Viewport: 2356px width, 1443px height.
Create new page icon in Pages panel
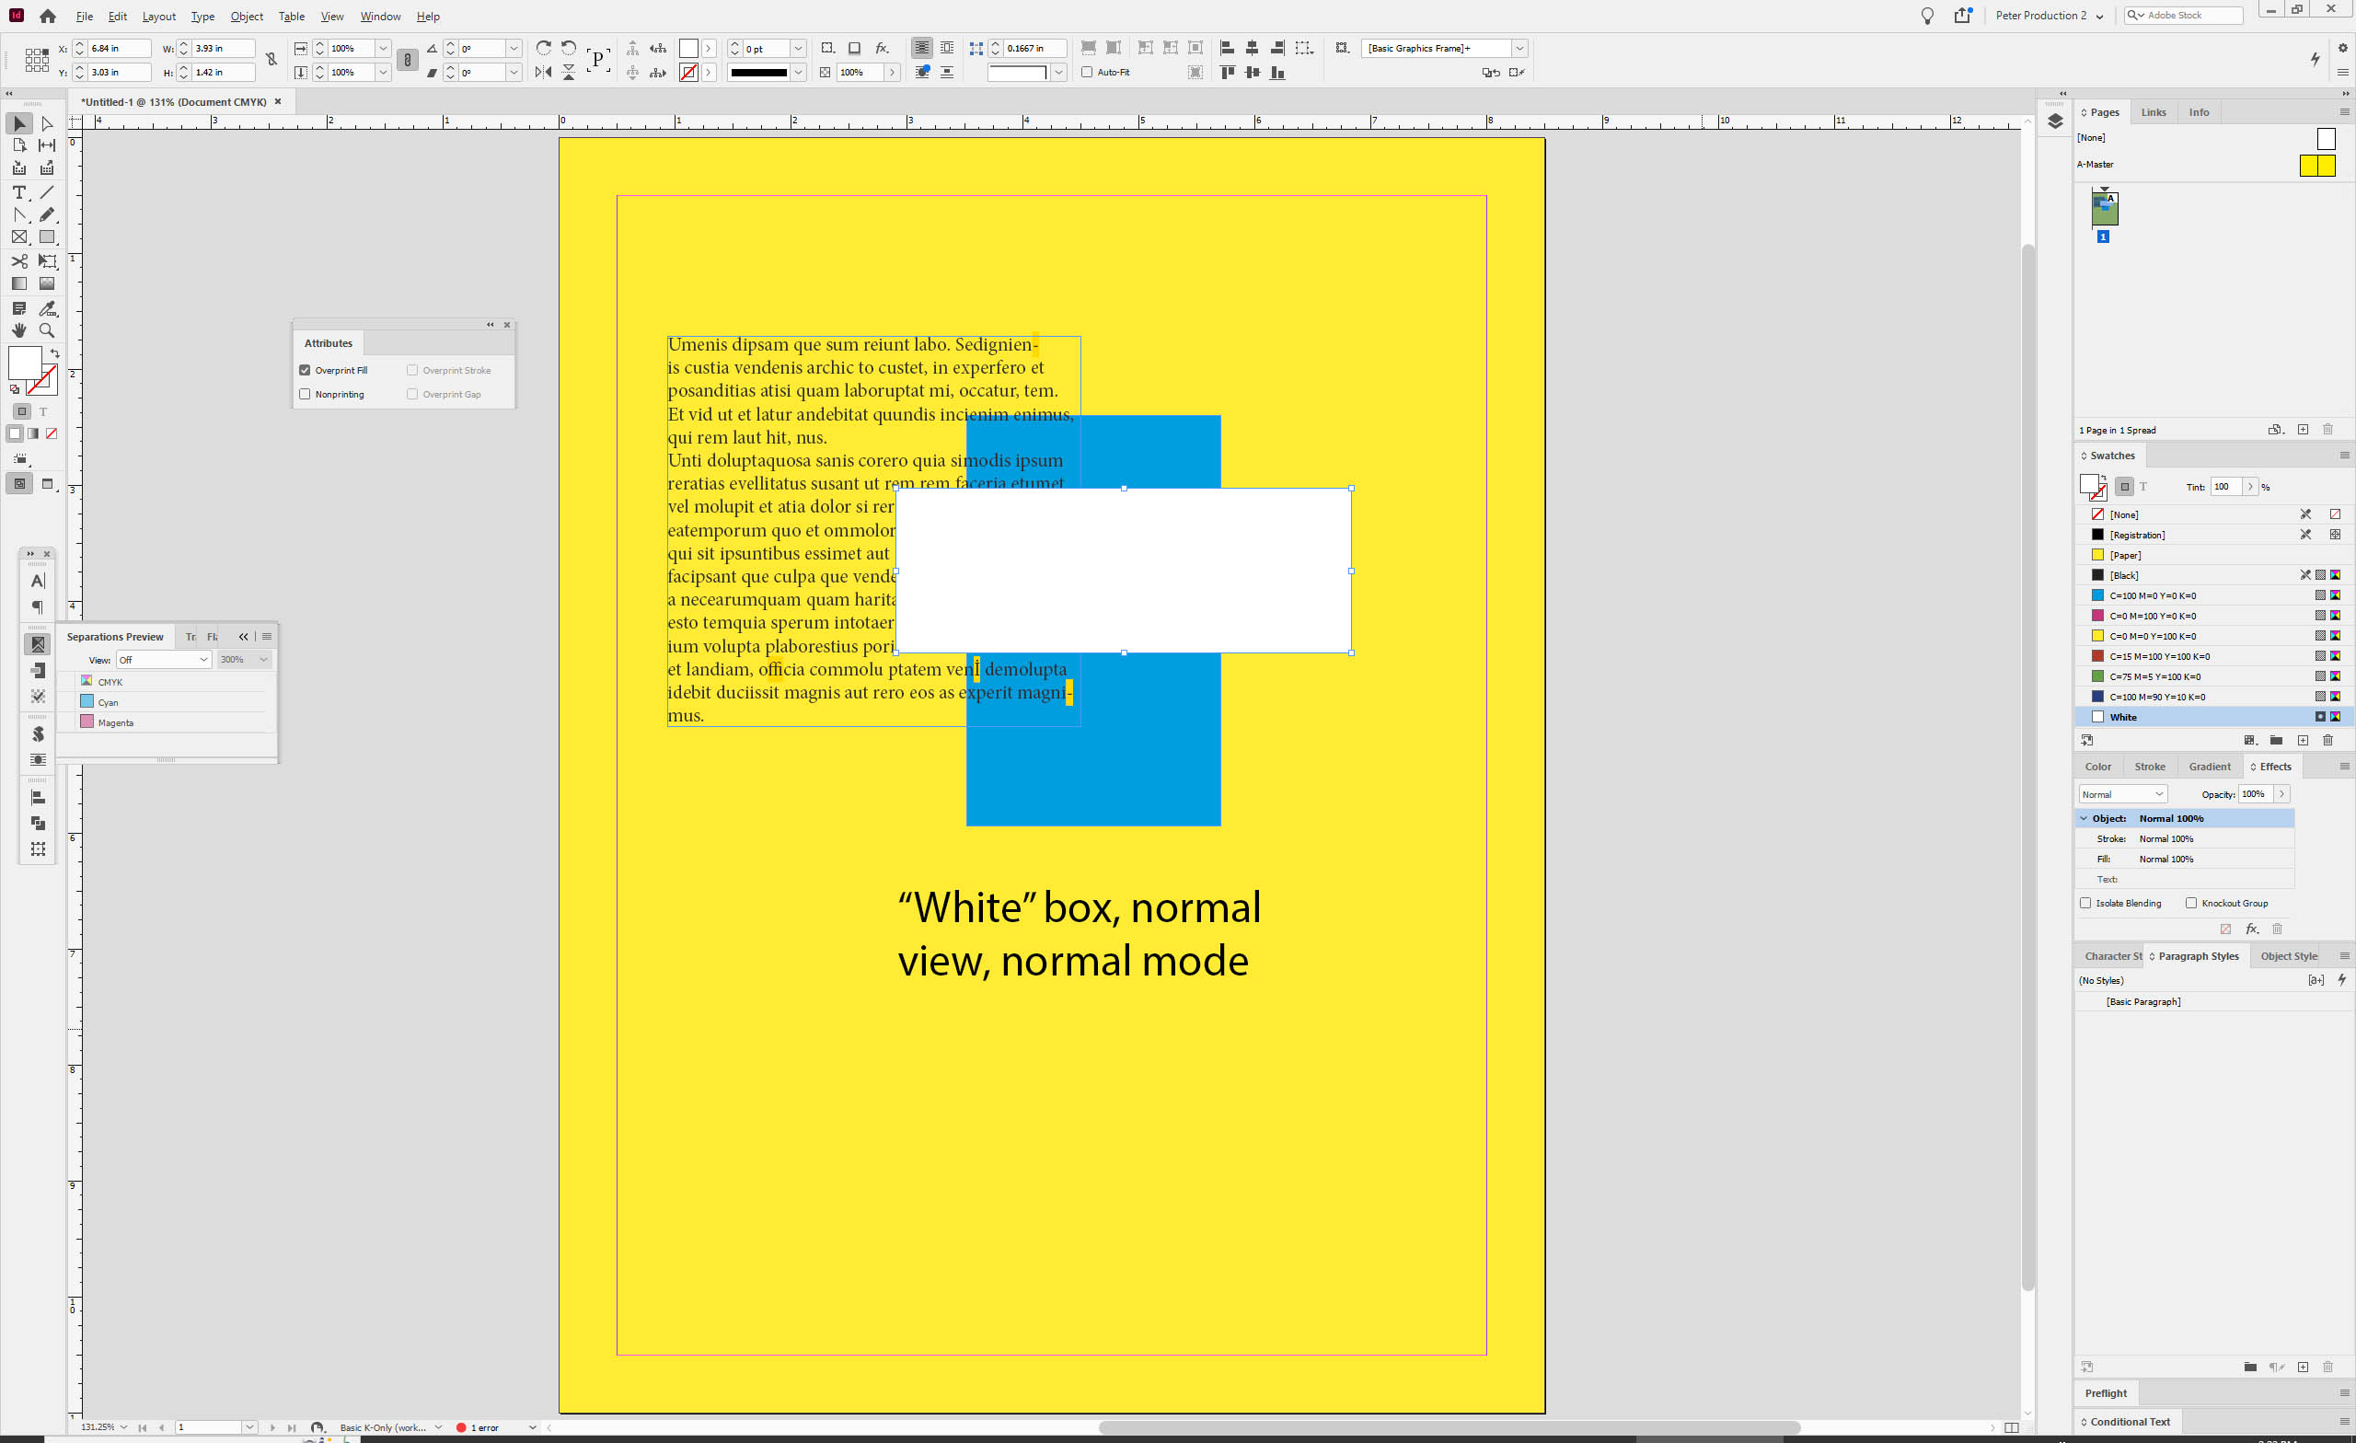click(2303, 430)
